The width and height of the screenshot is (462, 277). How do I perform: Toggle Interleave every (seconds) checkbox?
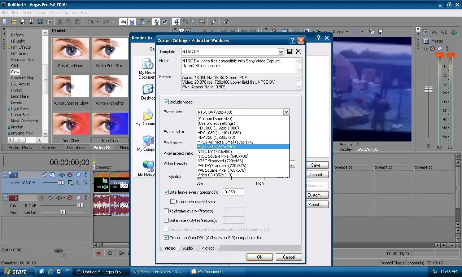coord(166,192)
